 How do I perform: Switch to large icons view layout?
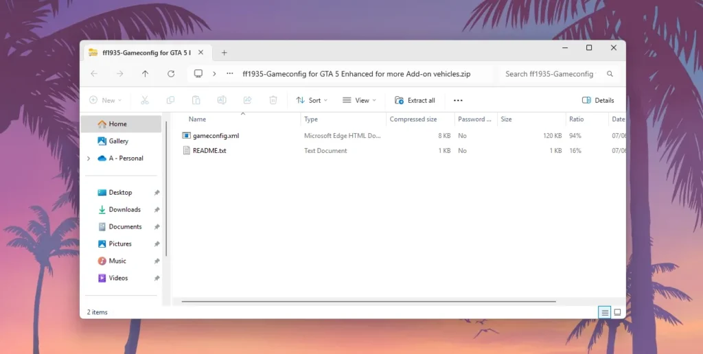pyautogui.click(x=617, y=312)
